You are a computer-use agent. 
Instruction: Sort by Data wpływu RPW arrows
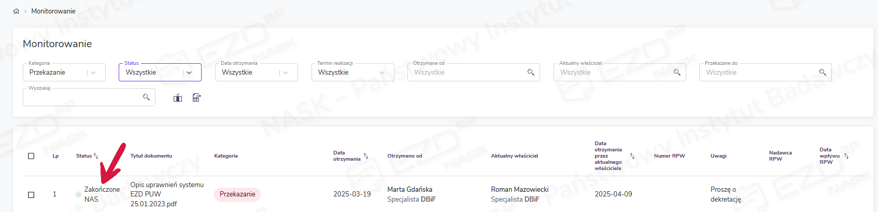846,156
